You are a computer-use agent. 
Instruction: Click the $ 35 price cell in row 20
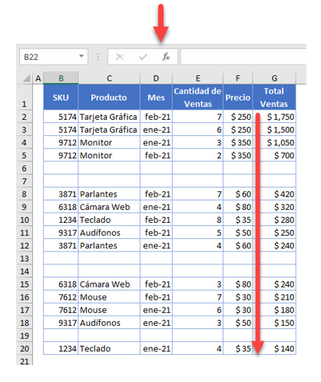pos(238,348)
